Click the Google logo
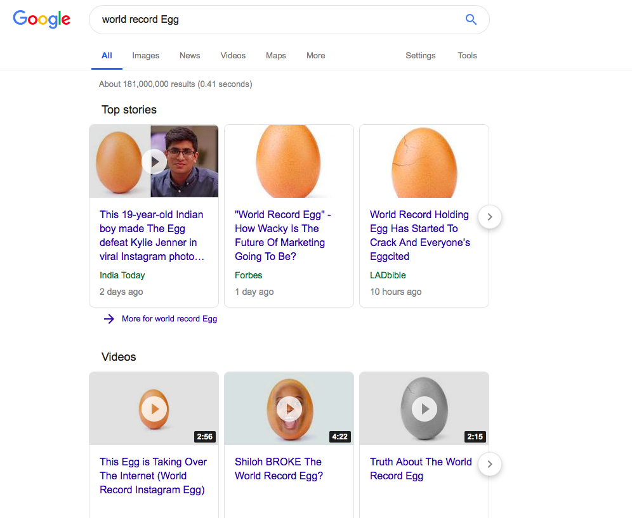This screenshot has height=518, width=632. pos(41,20)
